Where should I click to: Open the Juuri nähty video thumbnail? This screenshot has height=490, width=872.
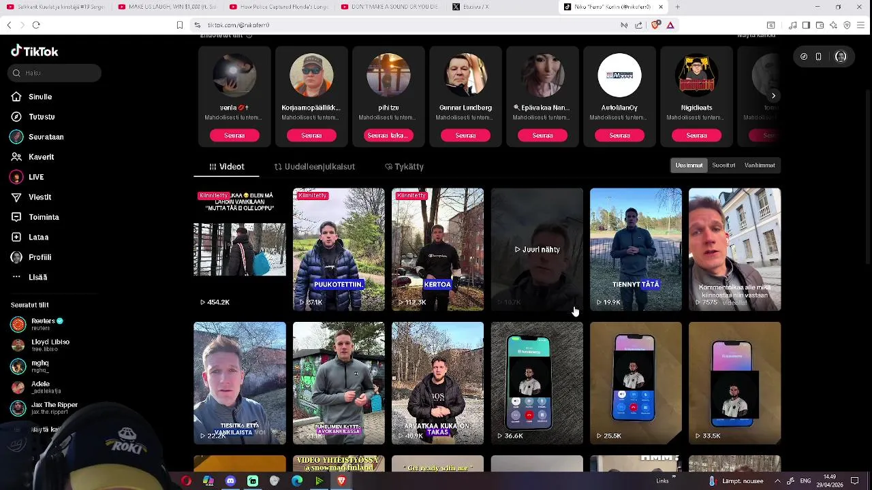537,250
